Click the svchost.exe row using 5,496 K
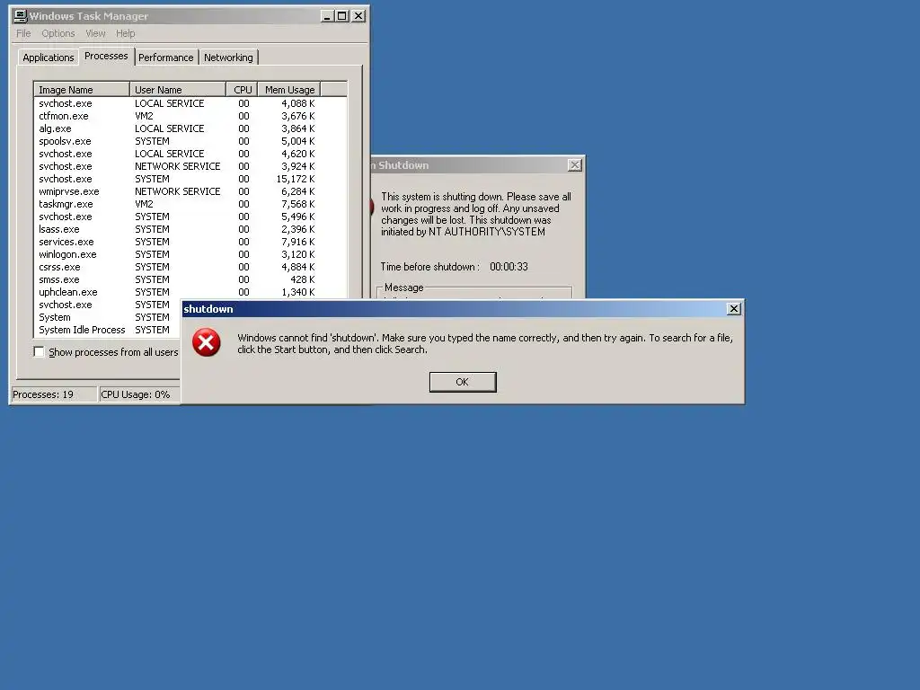Viewport: 920px width, 690px height. click(177, 217)
